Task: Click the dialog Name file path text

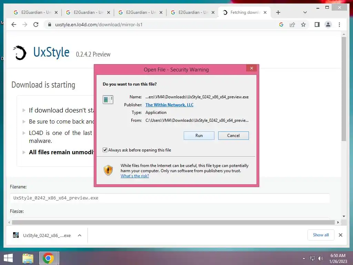Action: (197, 97)
